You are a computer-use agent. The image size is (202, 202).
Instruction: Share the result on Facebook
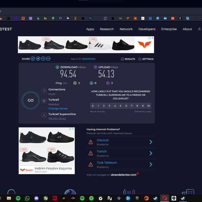pyautogui.click(x=43, y=59)
